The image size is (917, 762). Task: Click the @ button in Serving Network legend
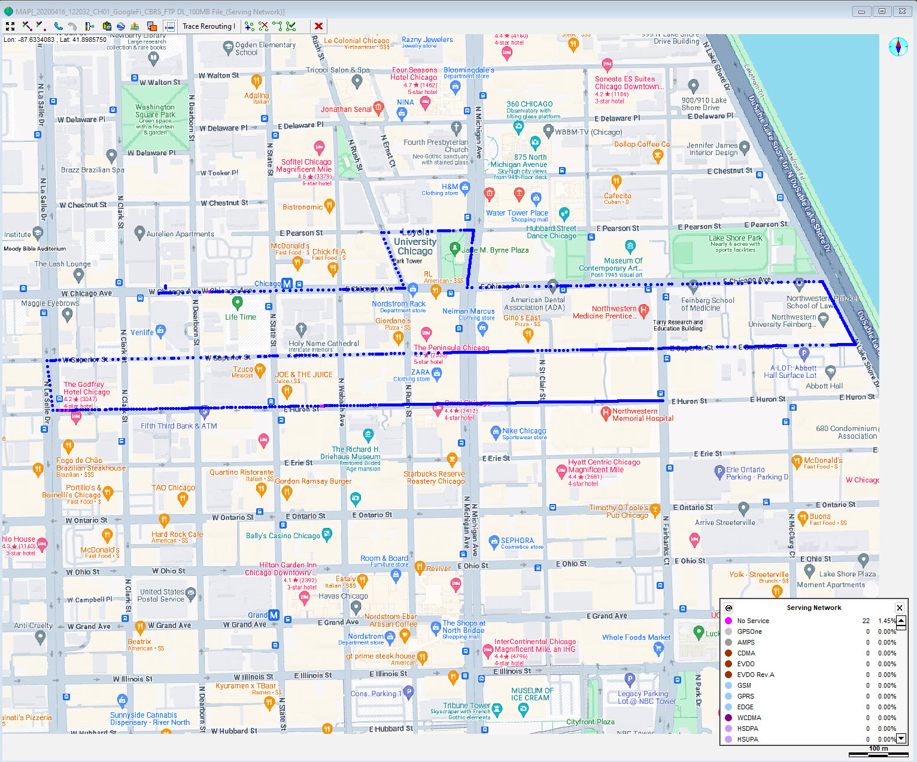coord(728,608)
